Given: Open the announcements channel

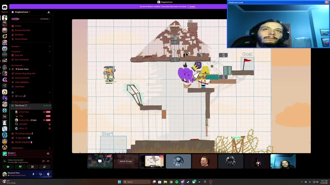Looking at the screenshot, I should tap(22, 78).
